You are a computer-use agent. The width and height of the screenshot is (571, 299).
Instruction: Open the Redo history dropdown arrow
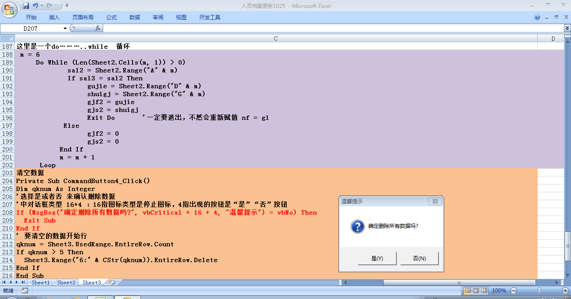coord(56,6)
